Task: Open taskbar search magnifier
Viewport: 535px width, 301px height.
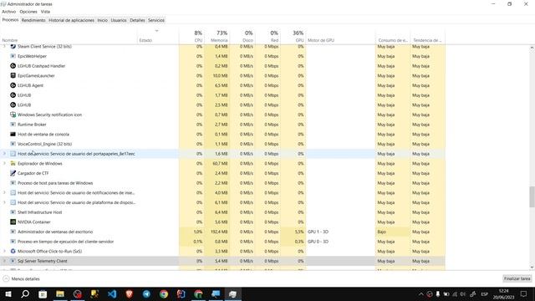Action: click(25, 293)
